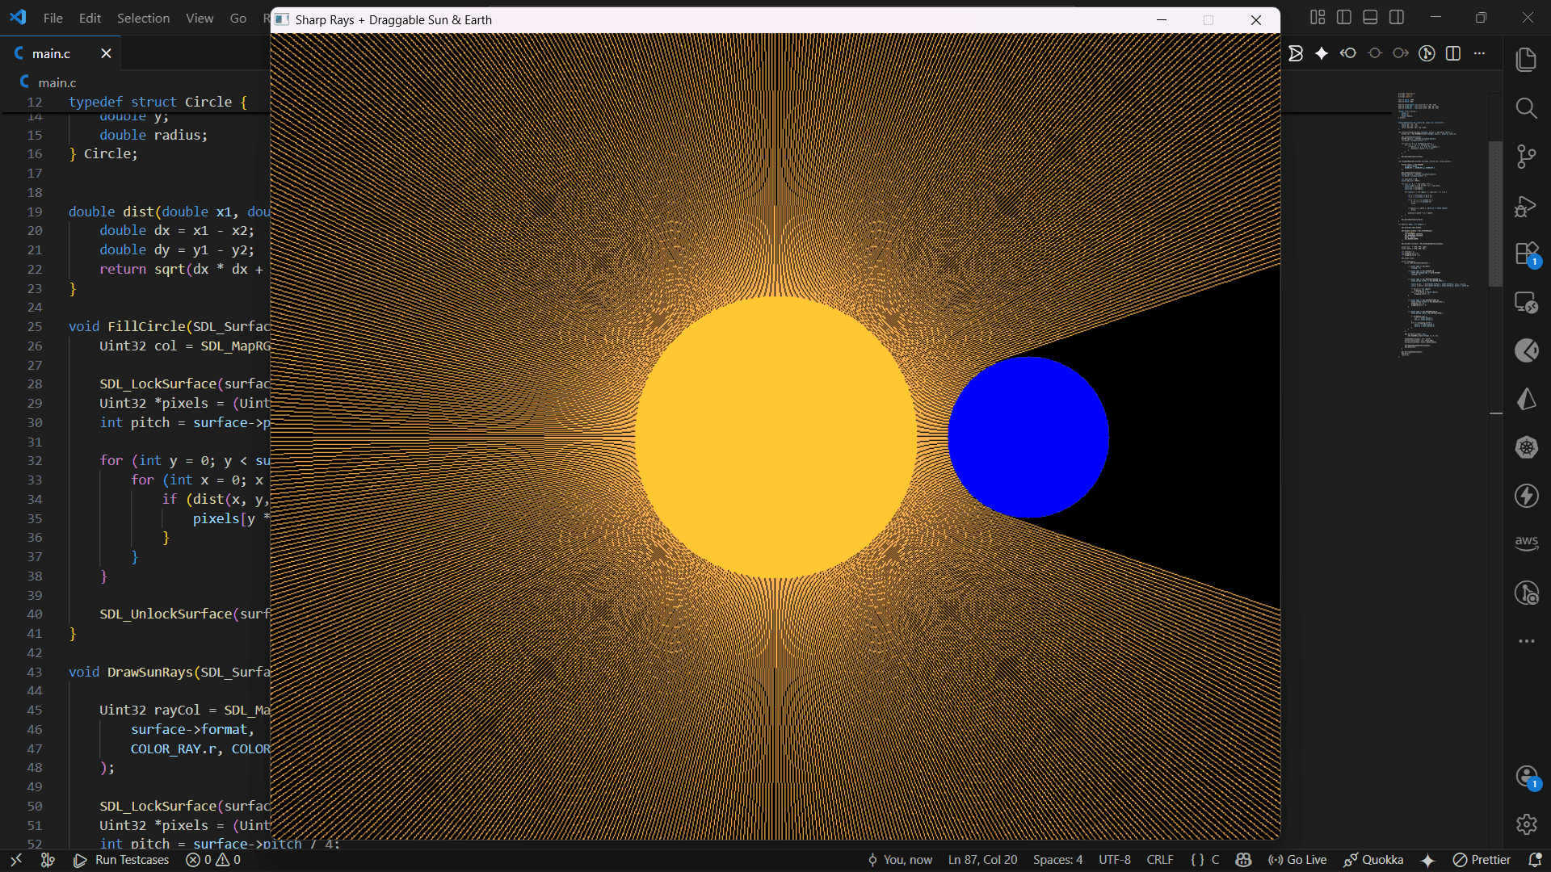The image size is (1551, 872).
Task: Start Copilot inline chat with the sparkle icon
Action: click(x=1322, y=53)
